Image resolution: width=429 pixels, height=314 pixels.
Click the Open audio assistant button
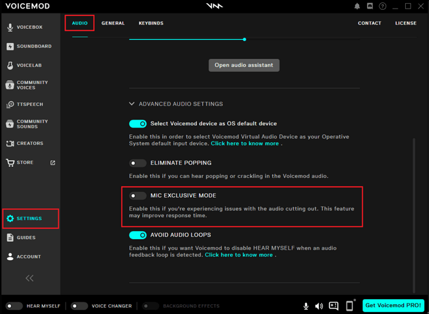click(x=244, y=65)
